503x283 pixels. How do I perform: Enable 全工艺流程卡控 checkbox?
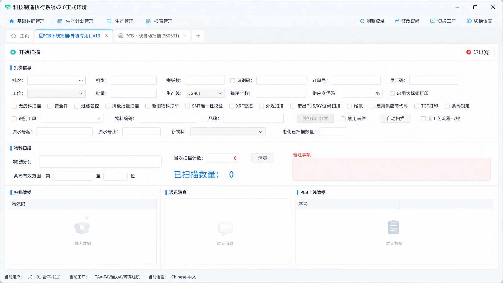423,119
